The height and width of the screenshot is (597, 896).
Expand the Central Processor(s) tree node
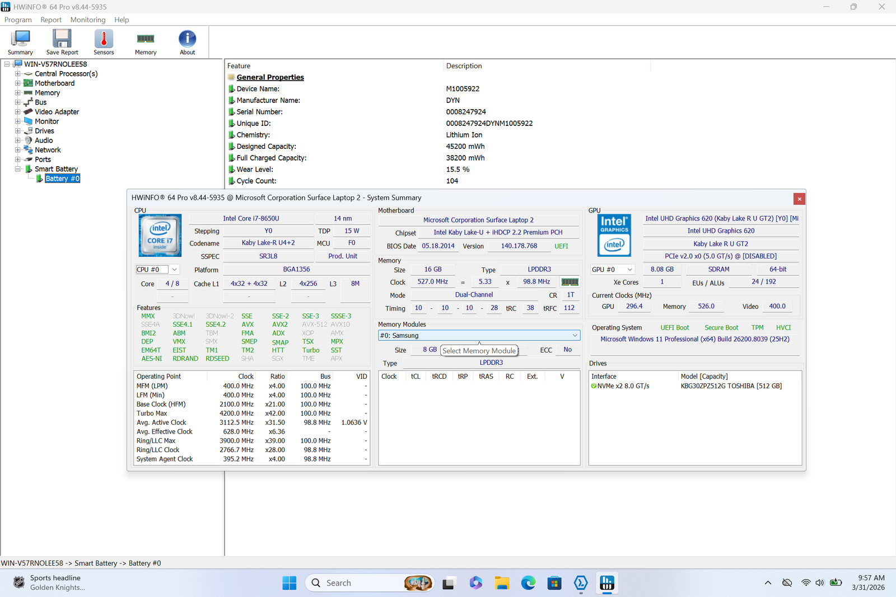pyautogui.click(x=17, y=74)
